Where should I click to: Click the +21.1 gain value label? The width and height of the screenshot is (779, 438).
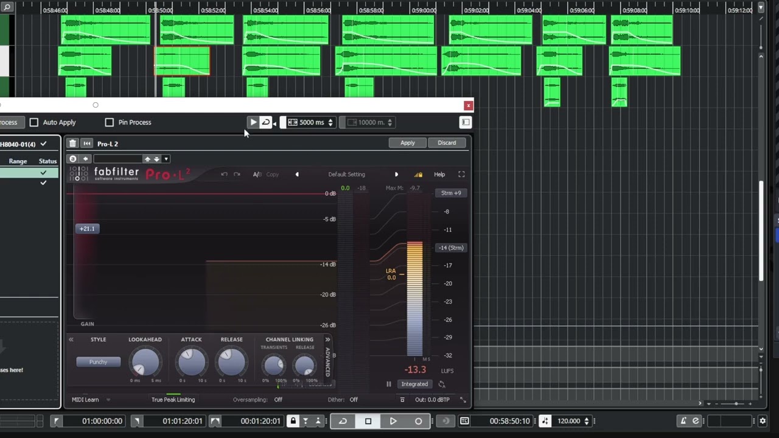click(x=87, y=229)
